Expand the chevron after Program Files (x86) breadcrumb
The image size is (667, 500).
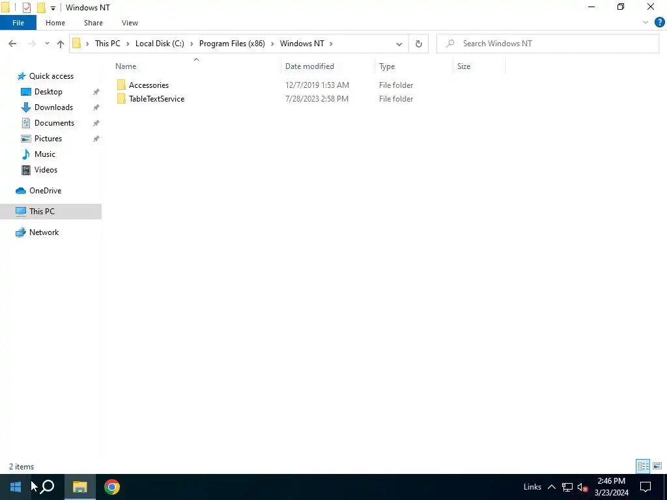(272, 44)
